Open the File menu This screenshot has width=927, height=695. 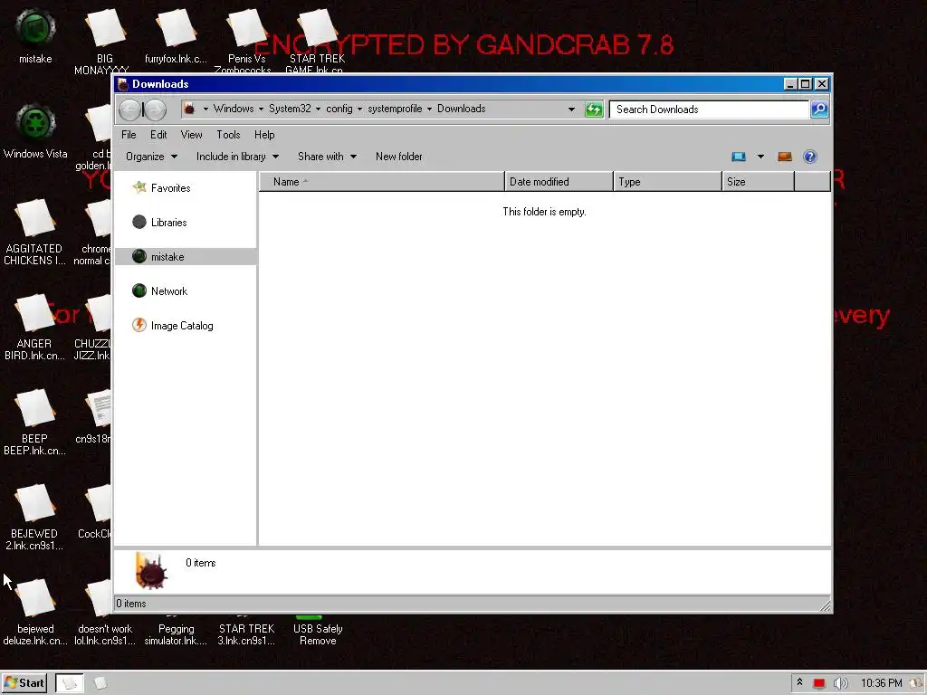coord(129,135)
